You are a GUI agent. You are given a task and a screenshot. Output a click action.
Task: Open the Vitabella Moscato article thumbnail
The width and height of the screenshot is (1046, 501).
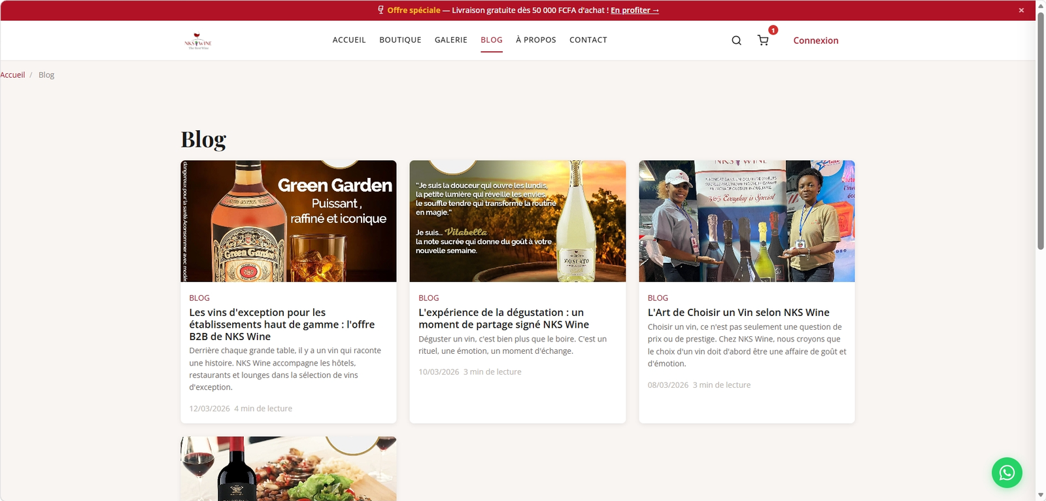tap(518, 221)
